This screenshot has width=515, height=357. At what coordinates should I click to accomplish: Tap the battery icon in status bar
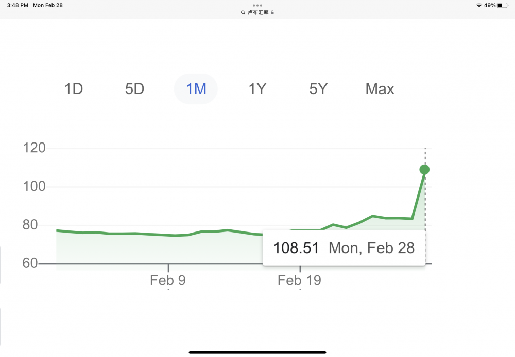pos(503,5)
